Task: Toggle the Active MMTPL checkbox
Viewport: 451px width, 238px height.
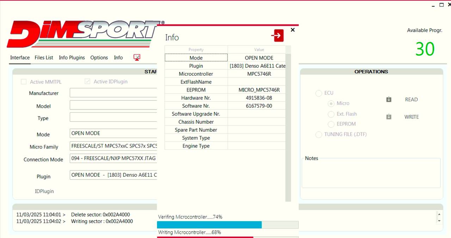Action: (24, 82)
